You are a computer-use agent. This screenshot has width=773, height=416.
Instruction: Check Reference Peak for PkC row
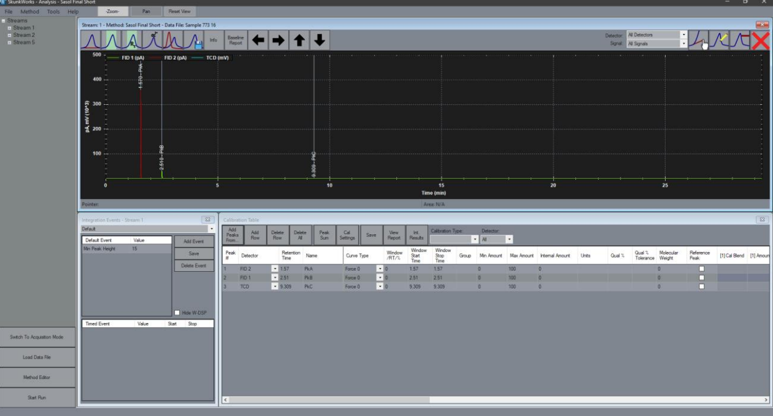[701, 286]
